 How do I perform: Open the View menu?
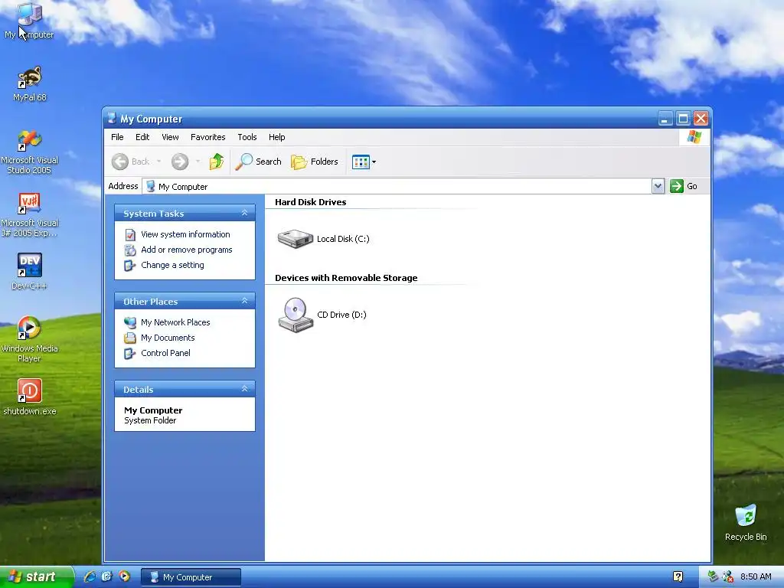[x=170, y=137]
